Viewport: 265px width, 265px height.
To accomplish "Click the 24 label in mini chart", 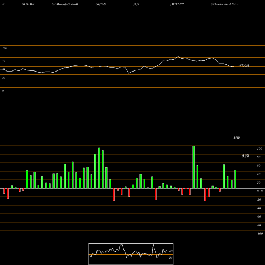I will click(x=171, y=258).
